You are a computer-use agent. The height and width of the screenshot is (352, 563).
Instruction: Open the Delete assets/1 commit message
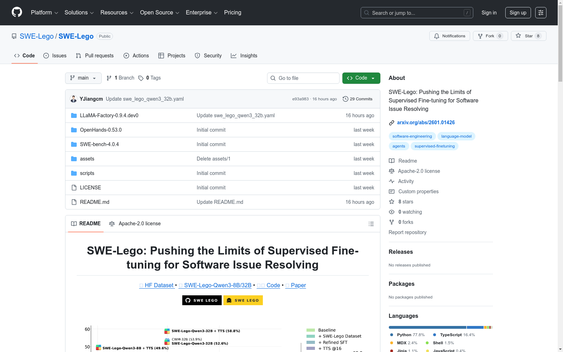(x=214, y=159)
